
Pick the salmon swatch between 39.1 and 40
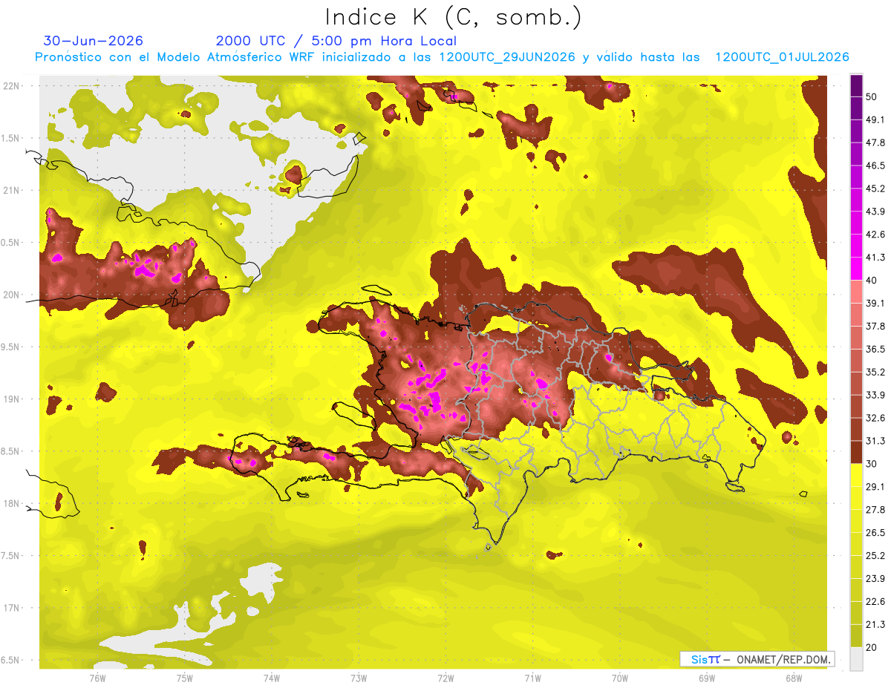[856, 292]
